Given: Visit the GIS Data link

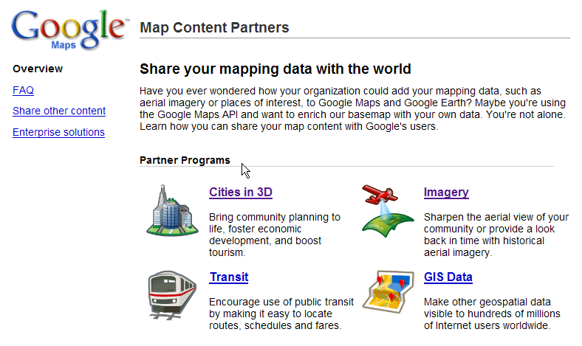Looking at the screenshot, I should 448,277.
